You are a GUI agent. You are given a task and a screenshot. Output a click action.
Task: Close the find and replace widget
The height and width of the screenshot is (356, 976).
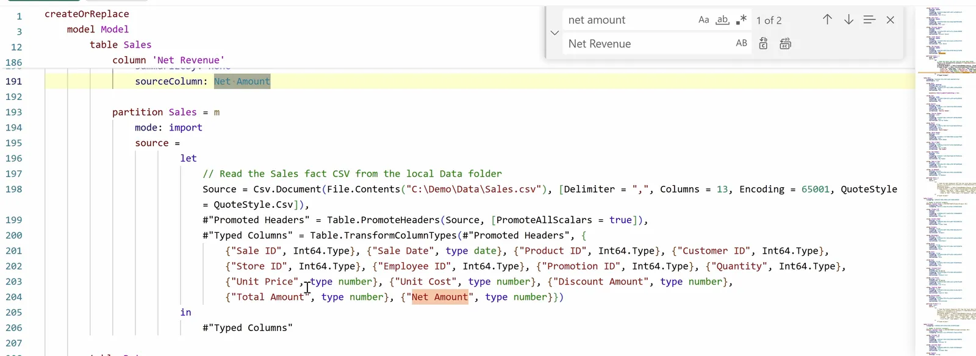tap(891, 20)
